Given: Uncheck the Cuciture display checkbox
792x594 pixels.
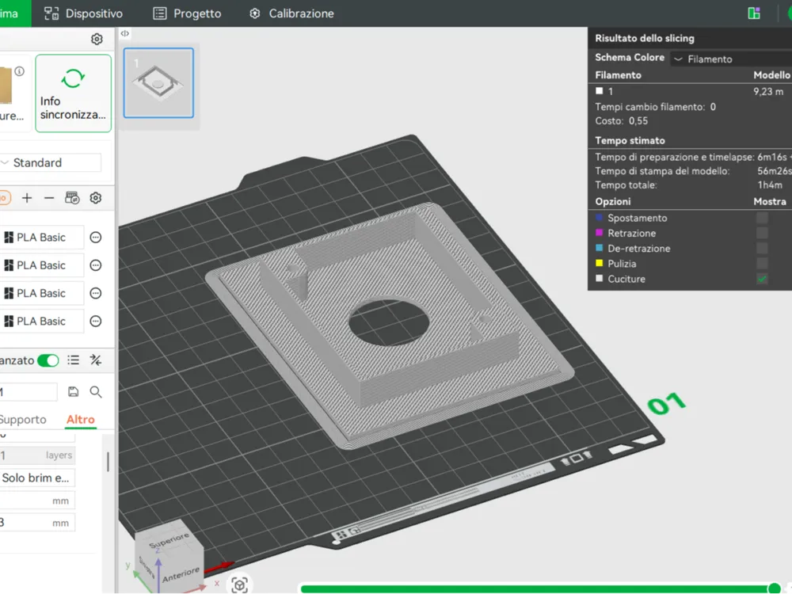Looking at the screenshot, I should (762, 279).
